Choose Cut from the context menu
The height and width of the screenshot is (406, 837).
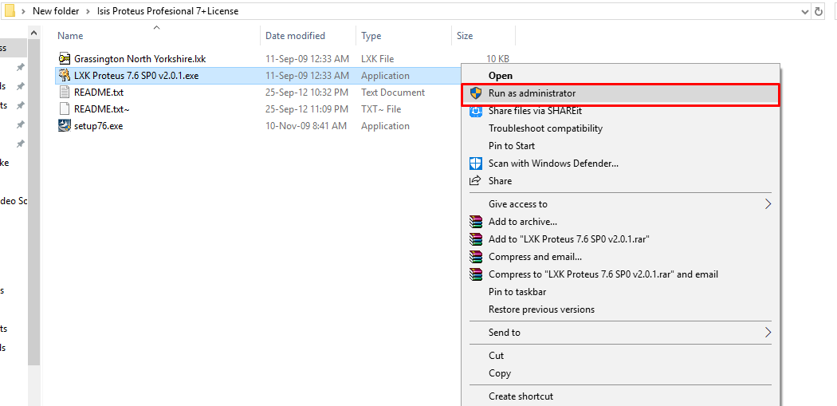(496, 355)
